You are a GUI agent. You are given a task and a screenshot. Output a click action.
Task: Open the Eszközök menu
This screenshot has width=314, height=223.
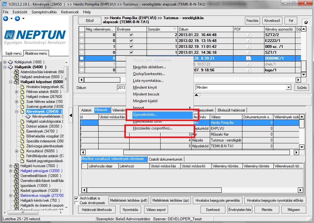(x=20, y=12)
